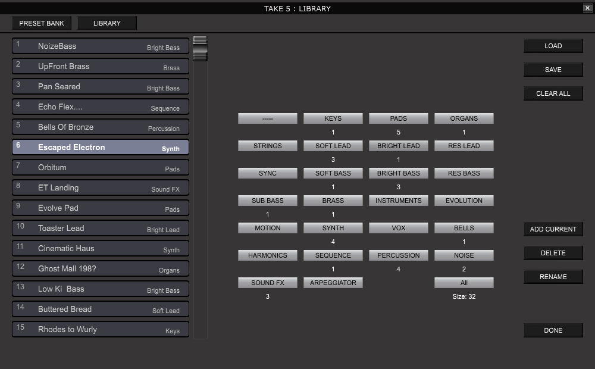Screen dimensions: 595x369
Task: Close the Take 5 Library window
Action: click(587, 8)
